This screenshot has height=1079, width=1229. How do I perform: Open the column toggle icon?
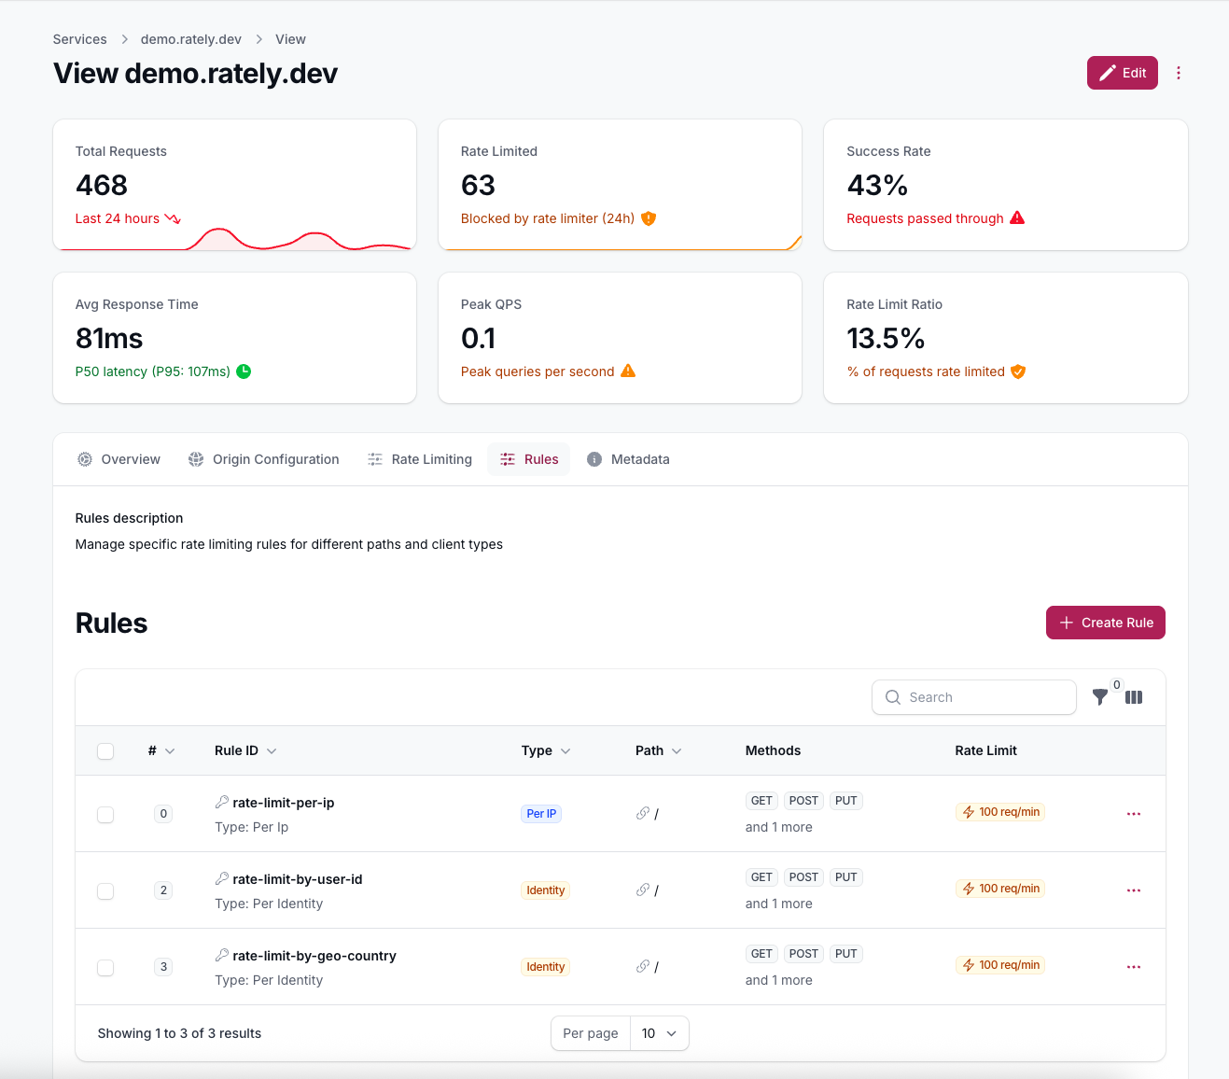click(1134, 697)
